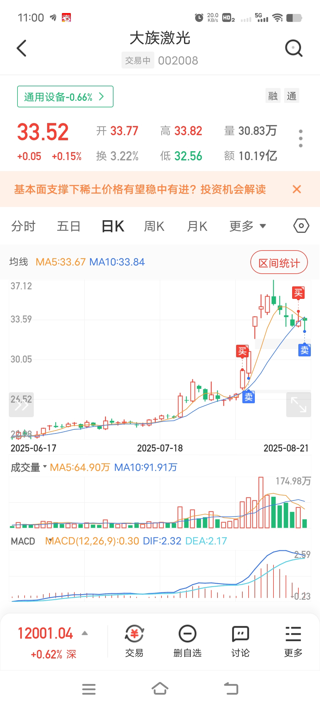
Task: Go back with the left arrow
Action: [x=22, y=48]
